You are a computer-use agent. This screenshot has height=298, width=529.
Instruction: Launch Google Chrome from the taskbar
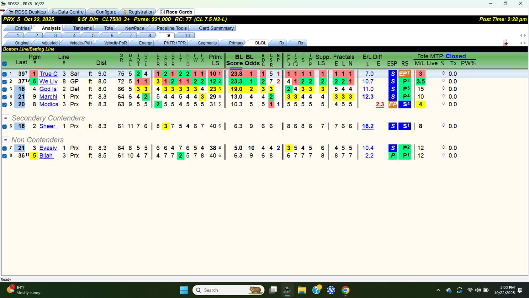coord(345,290)
